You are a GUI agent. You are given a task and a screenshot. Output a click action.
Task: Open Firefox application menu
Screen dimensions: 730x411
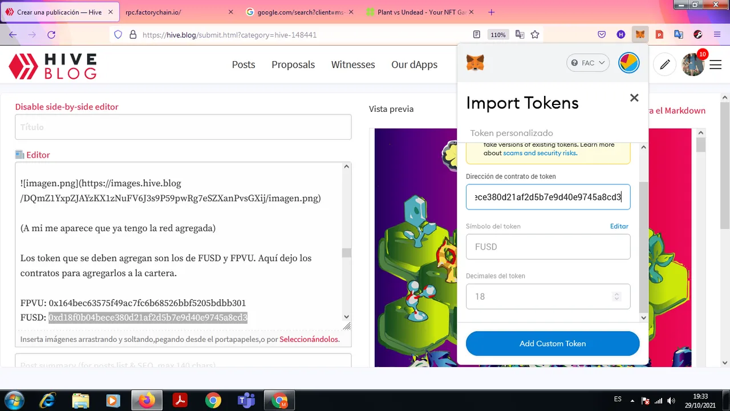(717, 35)
